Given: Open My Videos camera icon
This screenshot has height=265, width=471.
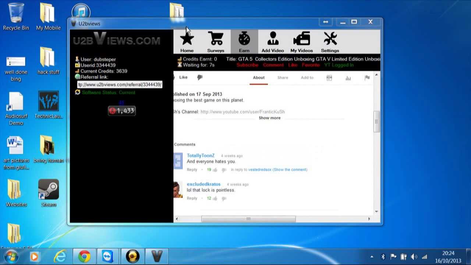Looking at the screenshot, I should (301, 42).
